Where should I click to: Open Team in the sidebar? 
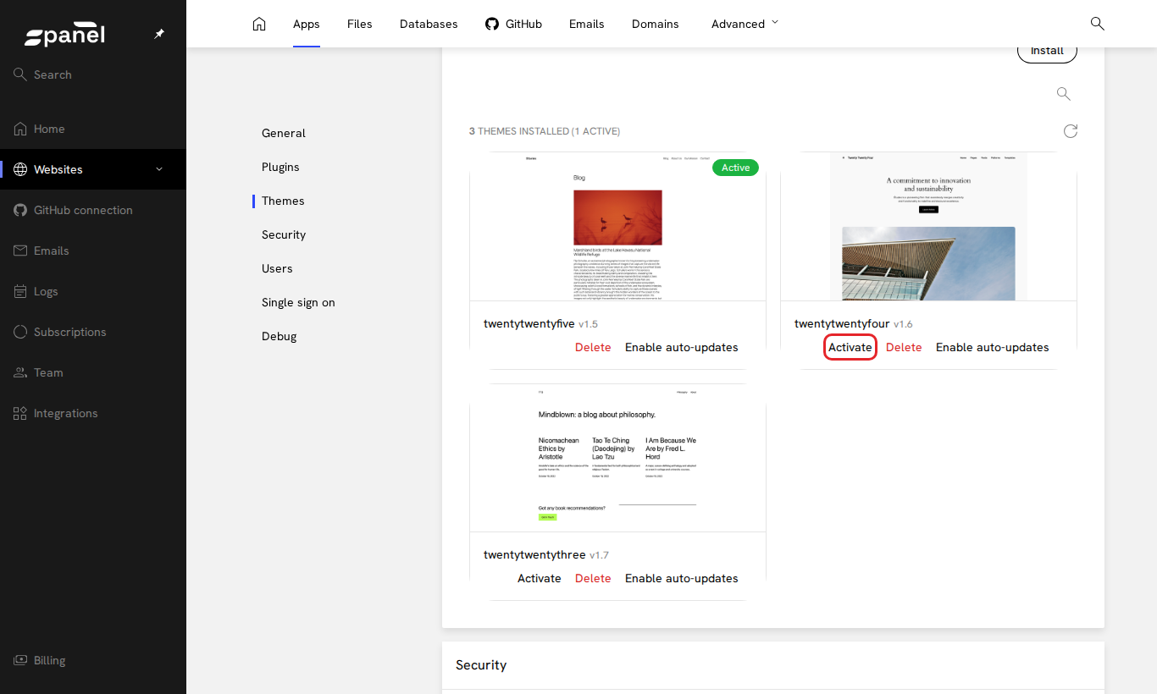click(x=93, y=372)
